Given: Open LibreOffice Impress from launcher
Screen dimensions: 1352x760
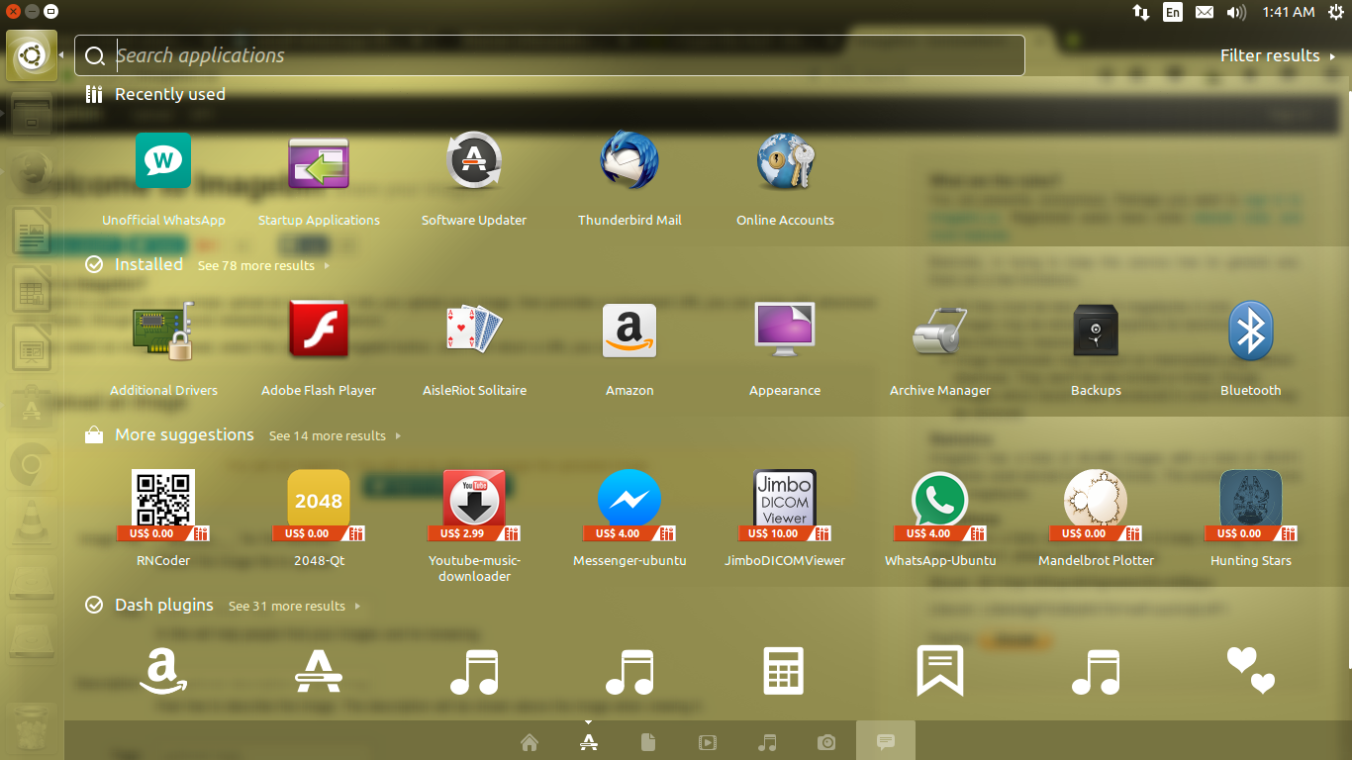Looking at the screenshot, I should (32, 348).
